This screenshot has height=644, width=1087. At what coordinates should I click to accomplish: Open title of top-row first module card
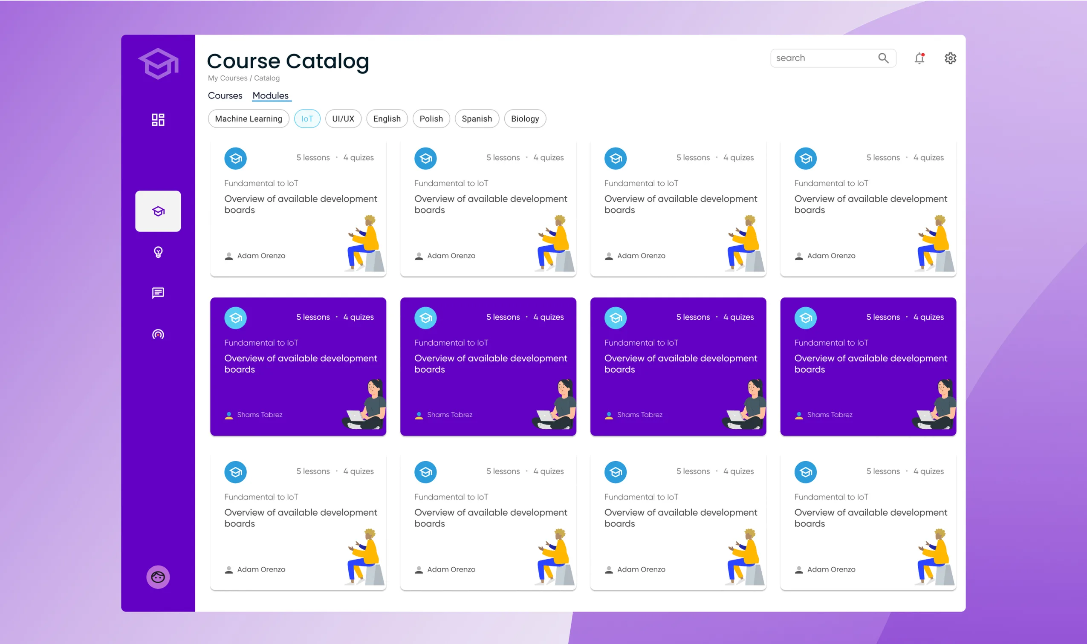click(x=300, y=205)
